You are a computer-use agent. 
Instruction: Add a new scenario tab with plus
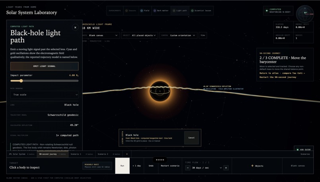127,154
